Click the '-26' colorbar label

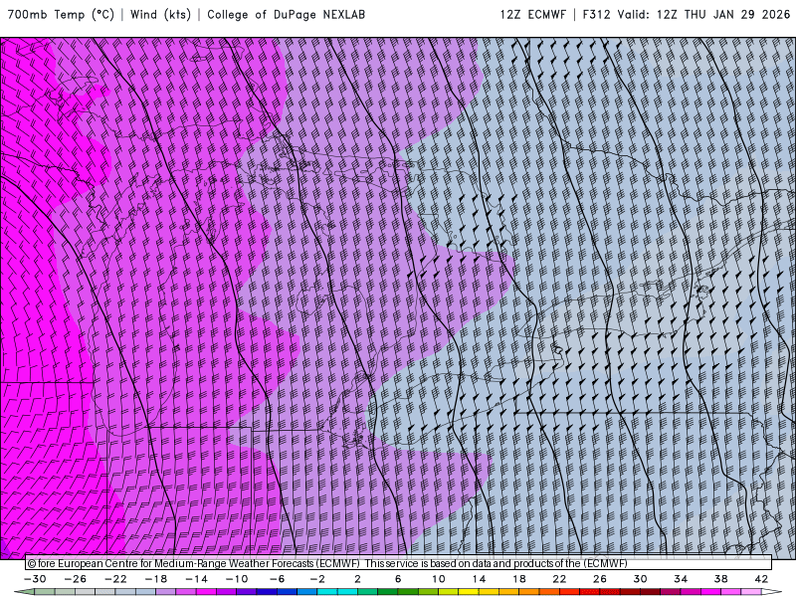click(x=76, y=579)
